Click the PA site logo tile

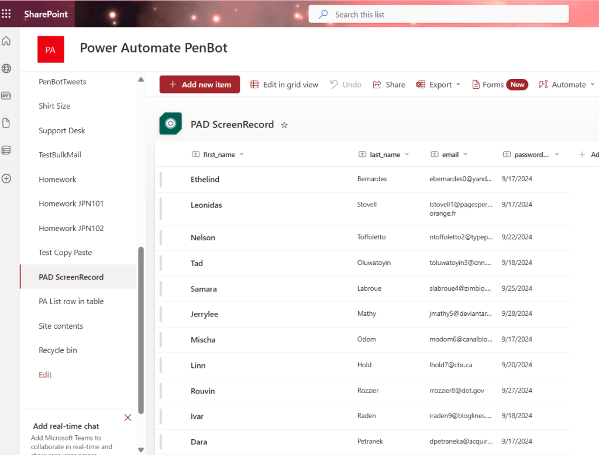click(x=50, y=50)
